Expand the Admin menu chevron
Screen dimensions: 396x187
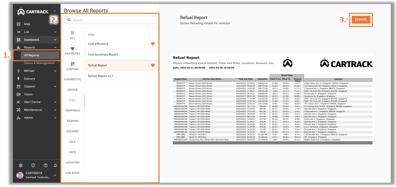[55, 118]
